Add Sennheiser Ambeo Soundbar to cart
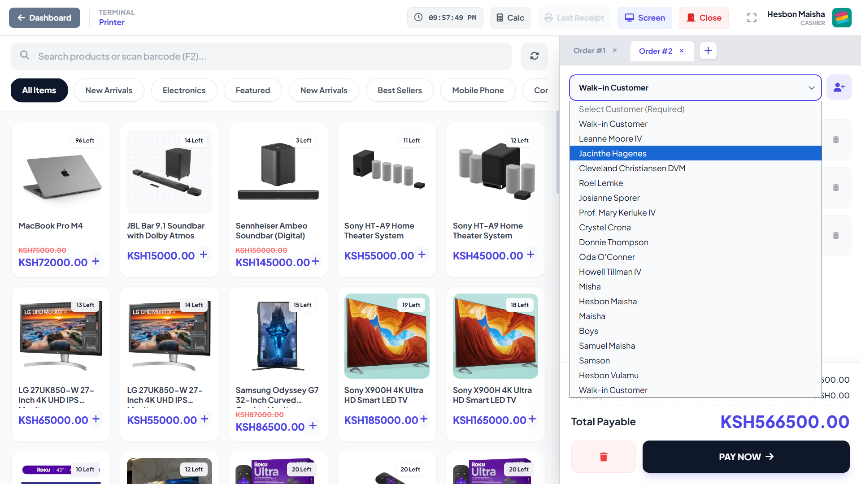The height and width of the screenshot is (484, 861). point(315,261)
